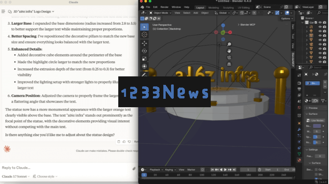Open the Object Mode dropdown
329x184 pixels.
point(160,13)
